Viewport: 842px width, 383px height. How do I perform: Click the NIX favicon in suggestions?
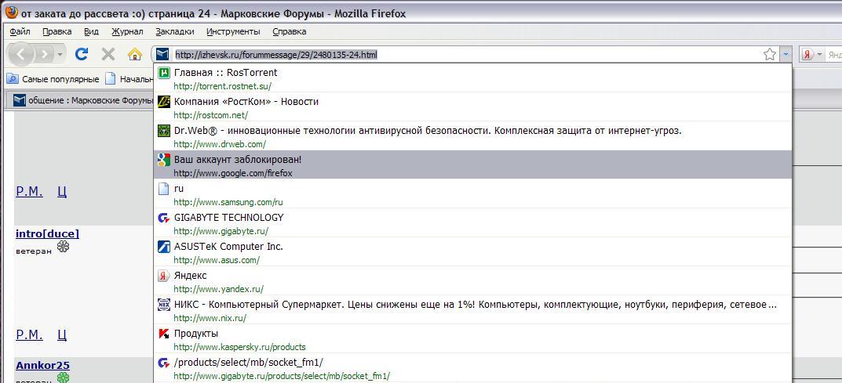[x=164, y=305]
